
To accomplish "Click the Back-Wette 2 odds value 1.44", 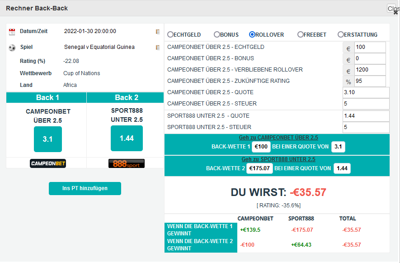I will pyautogui.click(x=342, y=168).
